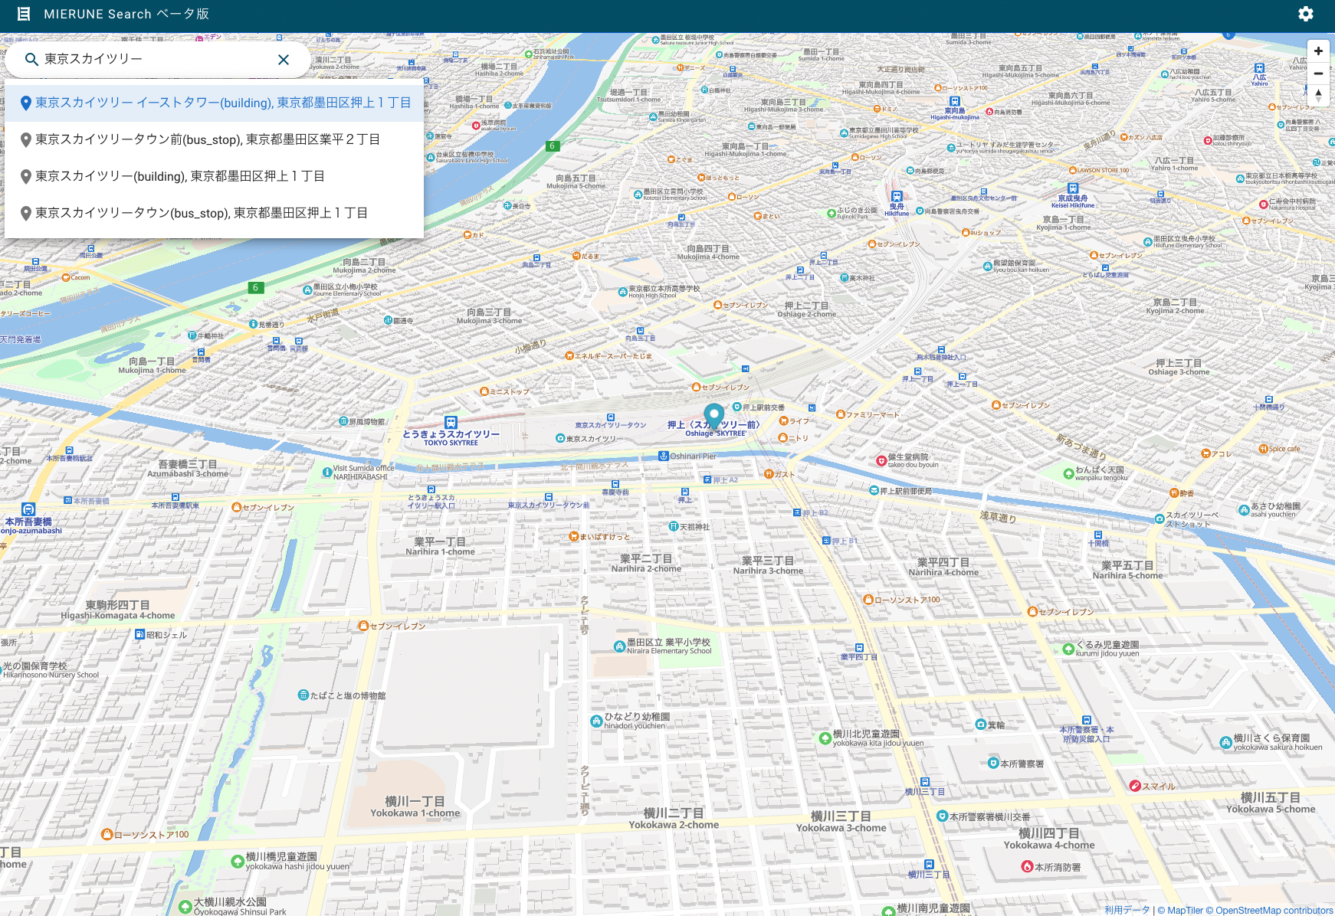Focus the search field containing 東京スカイツリー
This screenshot has height=916, width=1335.
pos(157,59)
